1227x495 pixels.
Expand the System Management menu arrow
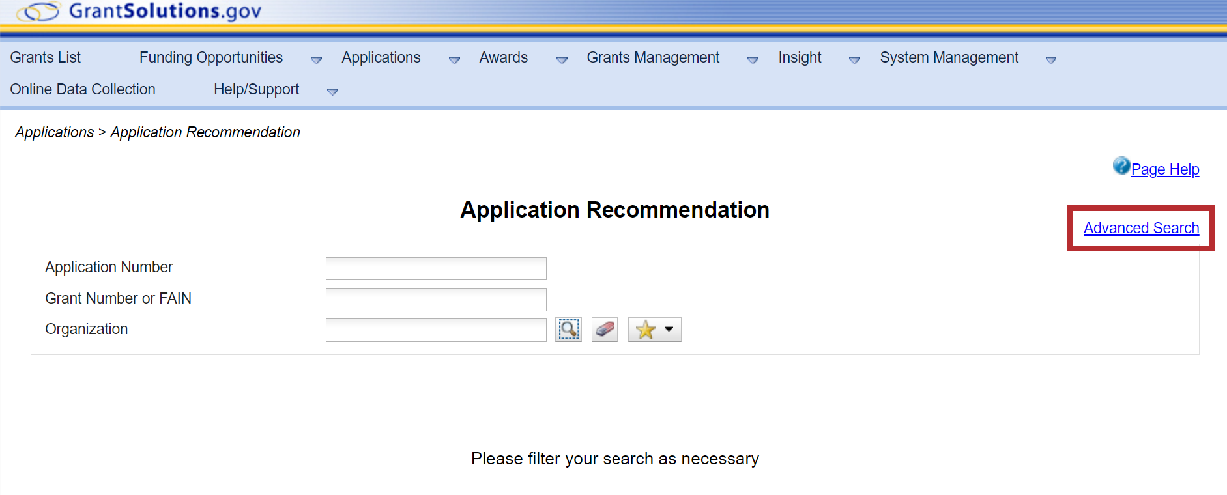1050,60
